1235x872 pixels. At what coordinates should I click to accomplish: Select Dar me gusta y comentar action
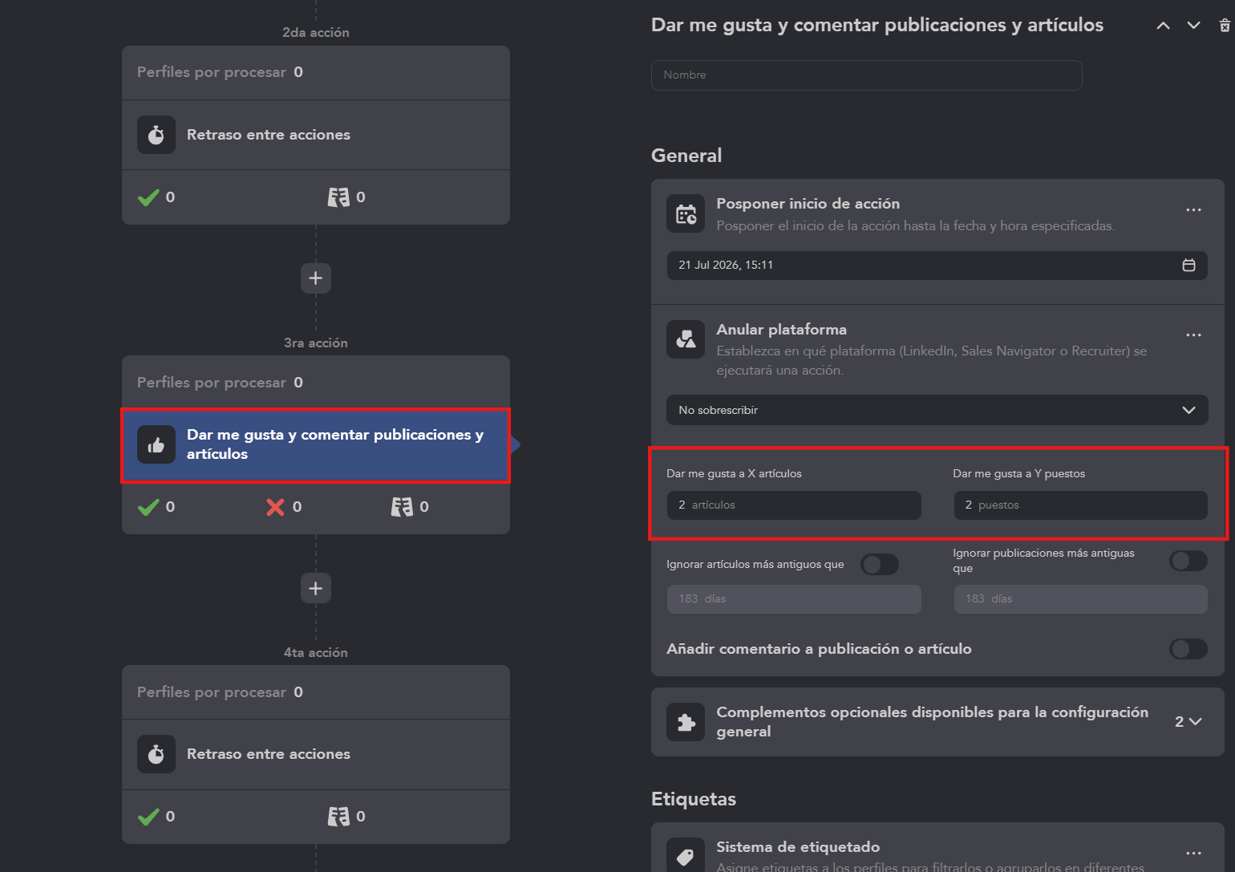coord(316,445)
